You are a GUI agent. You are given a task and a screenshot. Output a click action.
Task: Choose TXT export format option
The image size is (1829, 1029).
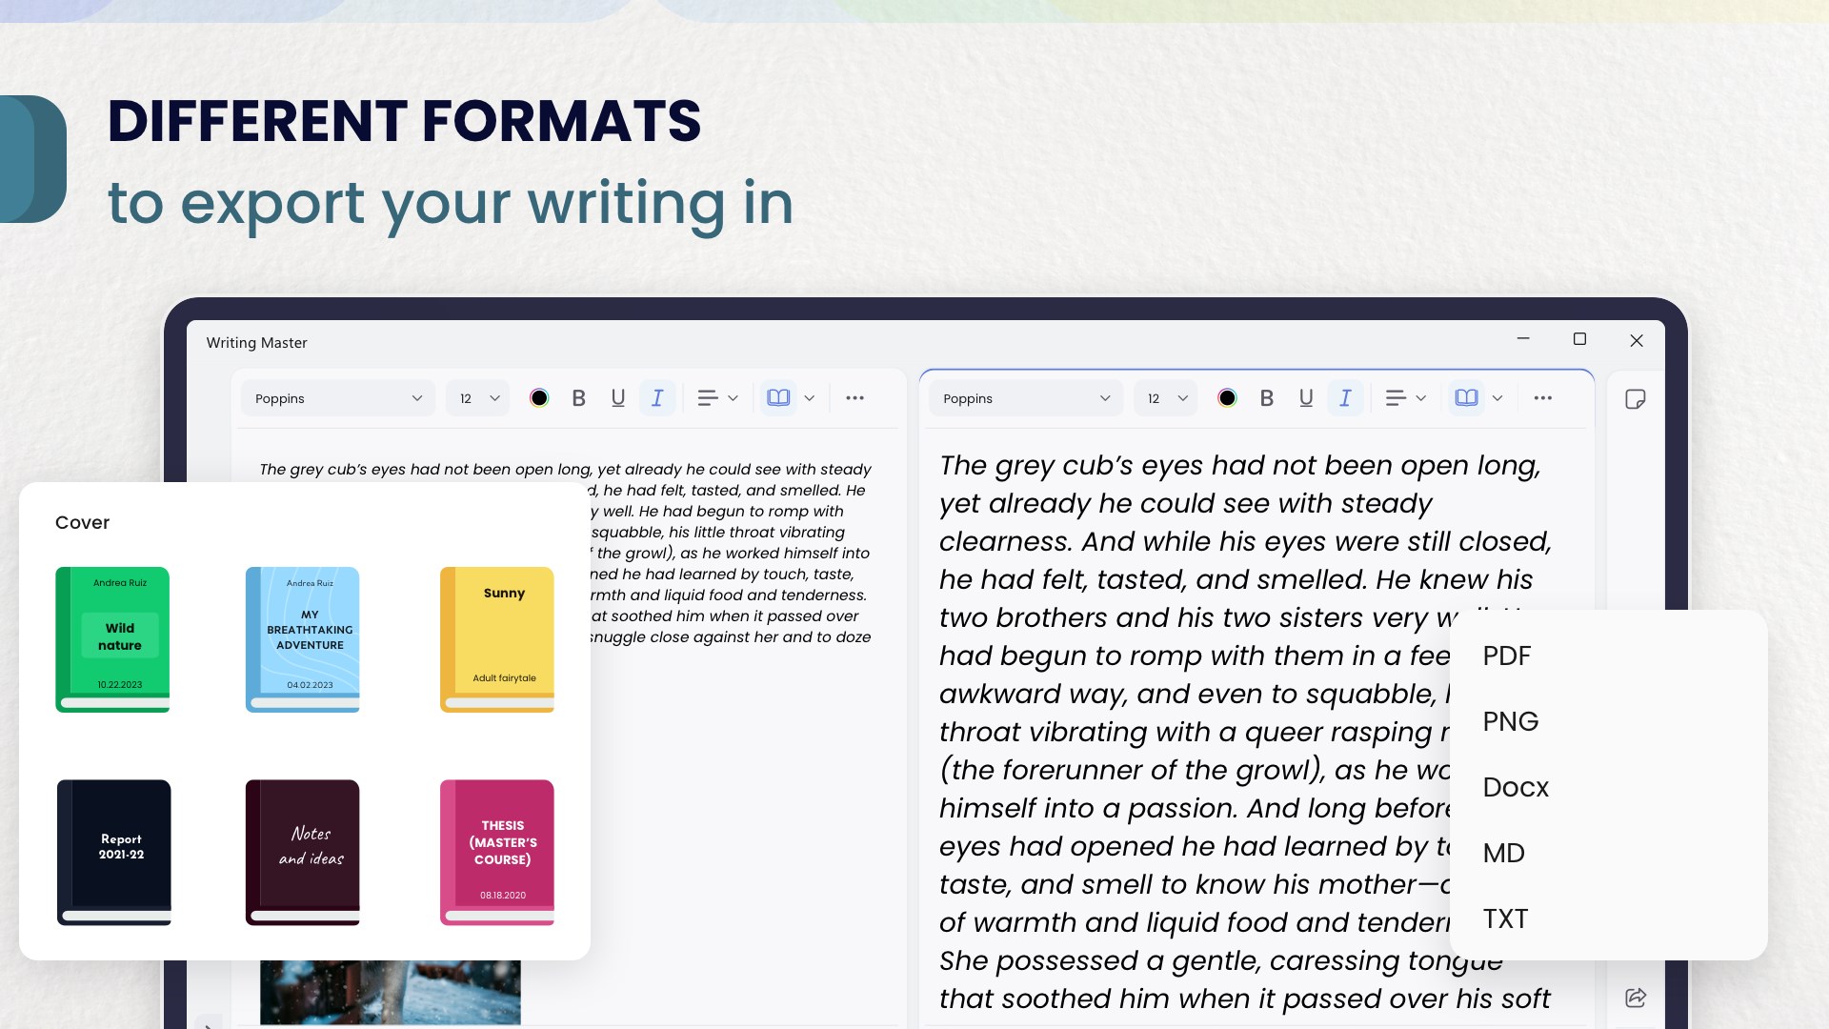(x=1505, y=918)
